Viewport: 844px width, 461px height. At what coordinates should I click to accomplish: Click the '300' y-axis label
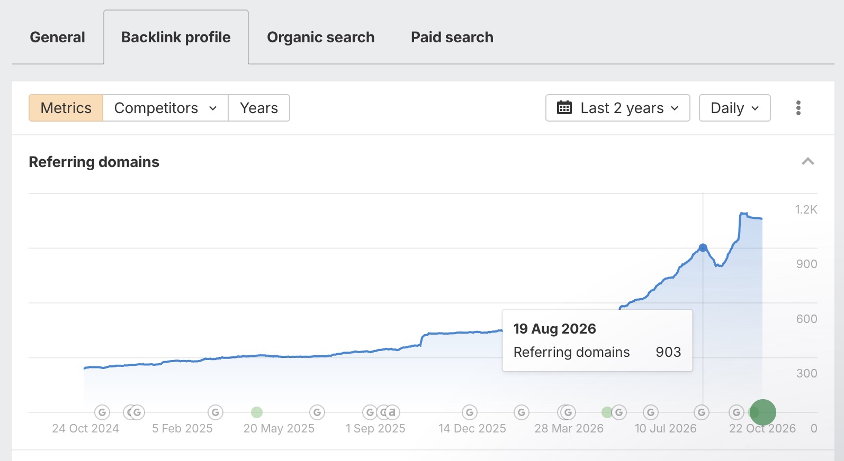[x=806, y=373]
